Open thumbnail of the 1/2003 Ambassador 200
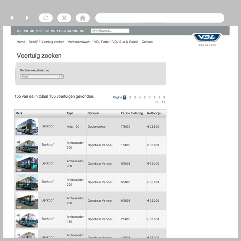This screenshot has height=241, width=241. [27, 145]
